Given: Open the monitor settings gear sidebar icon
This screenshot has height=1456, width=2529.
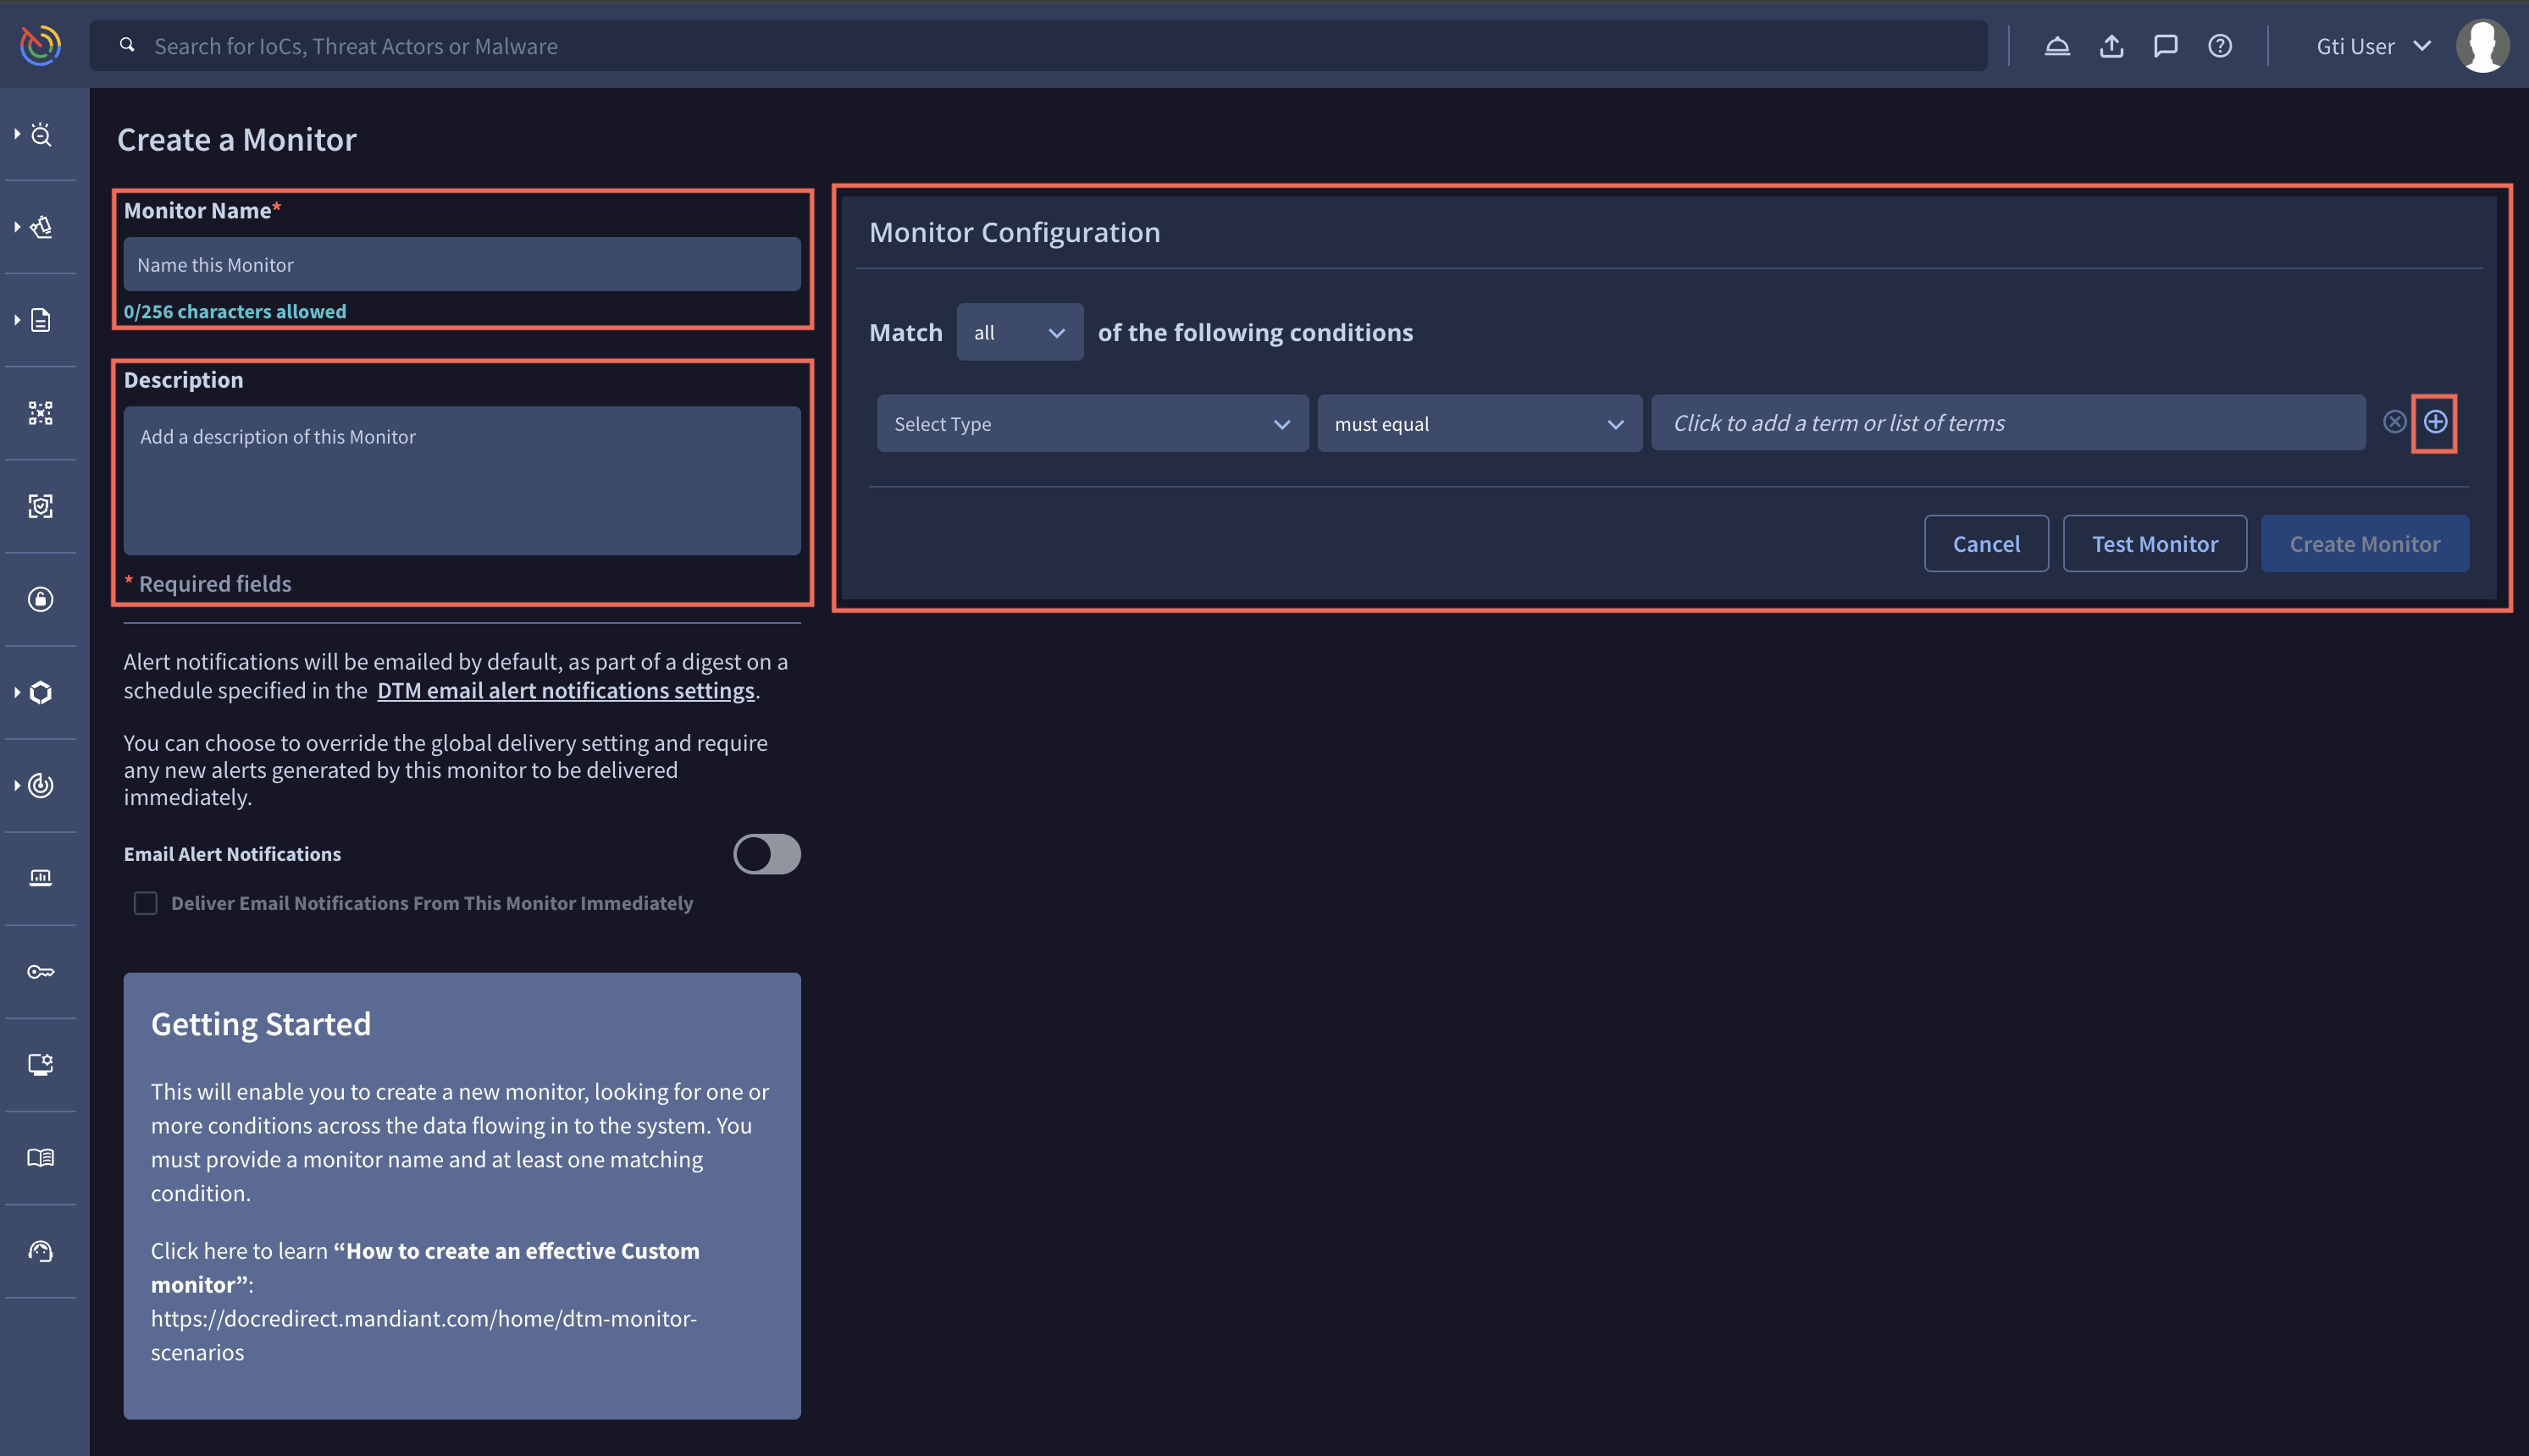Looking at the screenshot, I should 41,1064.
